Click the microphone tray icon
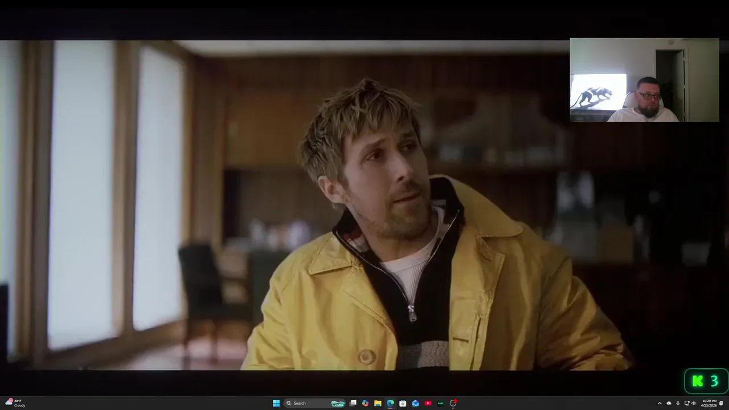 tap(678, 403)
